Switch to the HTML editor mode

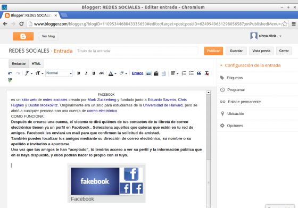(x=36, y=64)
